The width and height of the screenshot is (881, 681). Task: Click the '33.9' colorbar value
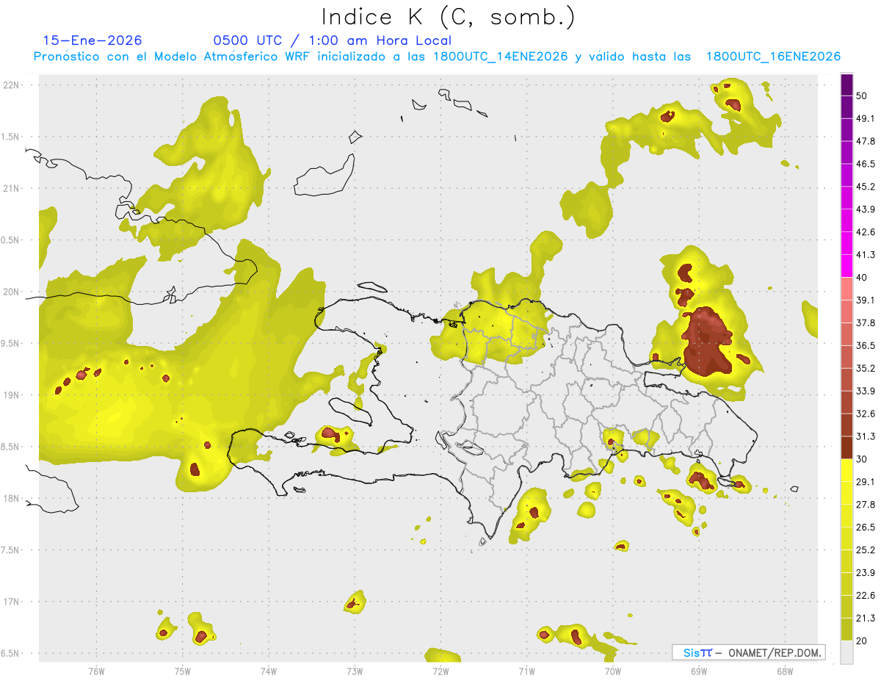tap(866, 391)
